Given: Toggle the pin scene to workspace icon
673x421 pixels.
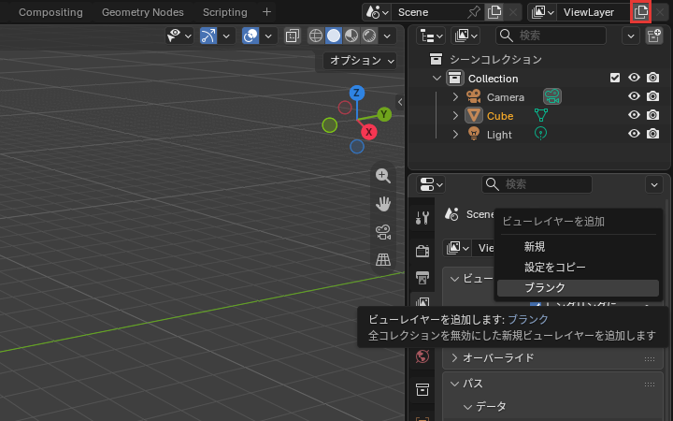Looking at the screenshot, I should [x=473, y=12].
